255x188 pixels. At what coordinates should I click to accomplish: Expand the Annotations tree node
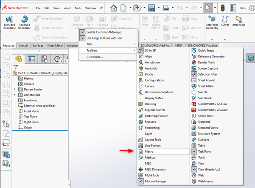click(14, 95)
